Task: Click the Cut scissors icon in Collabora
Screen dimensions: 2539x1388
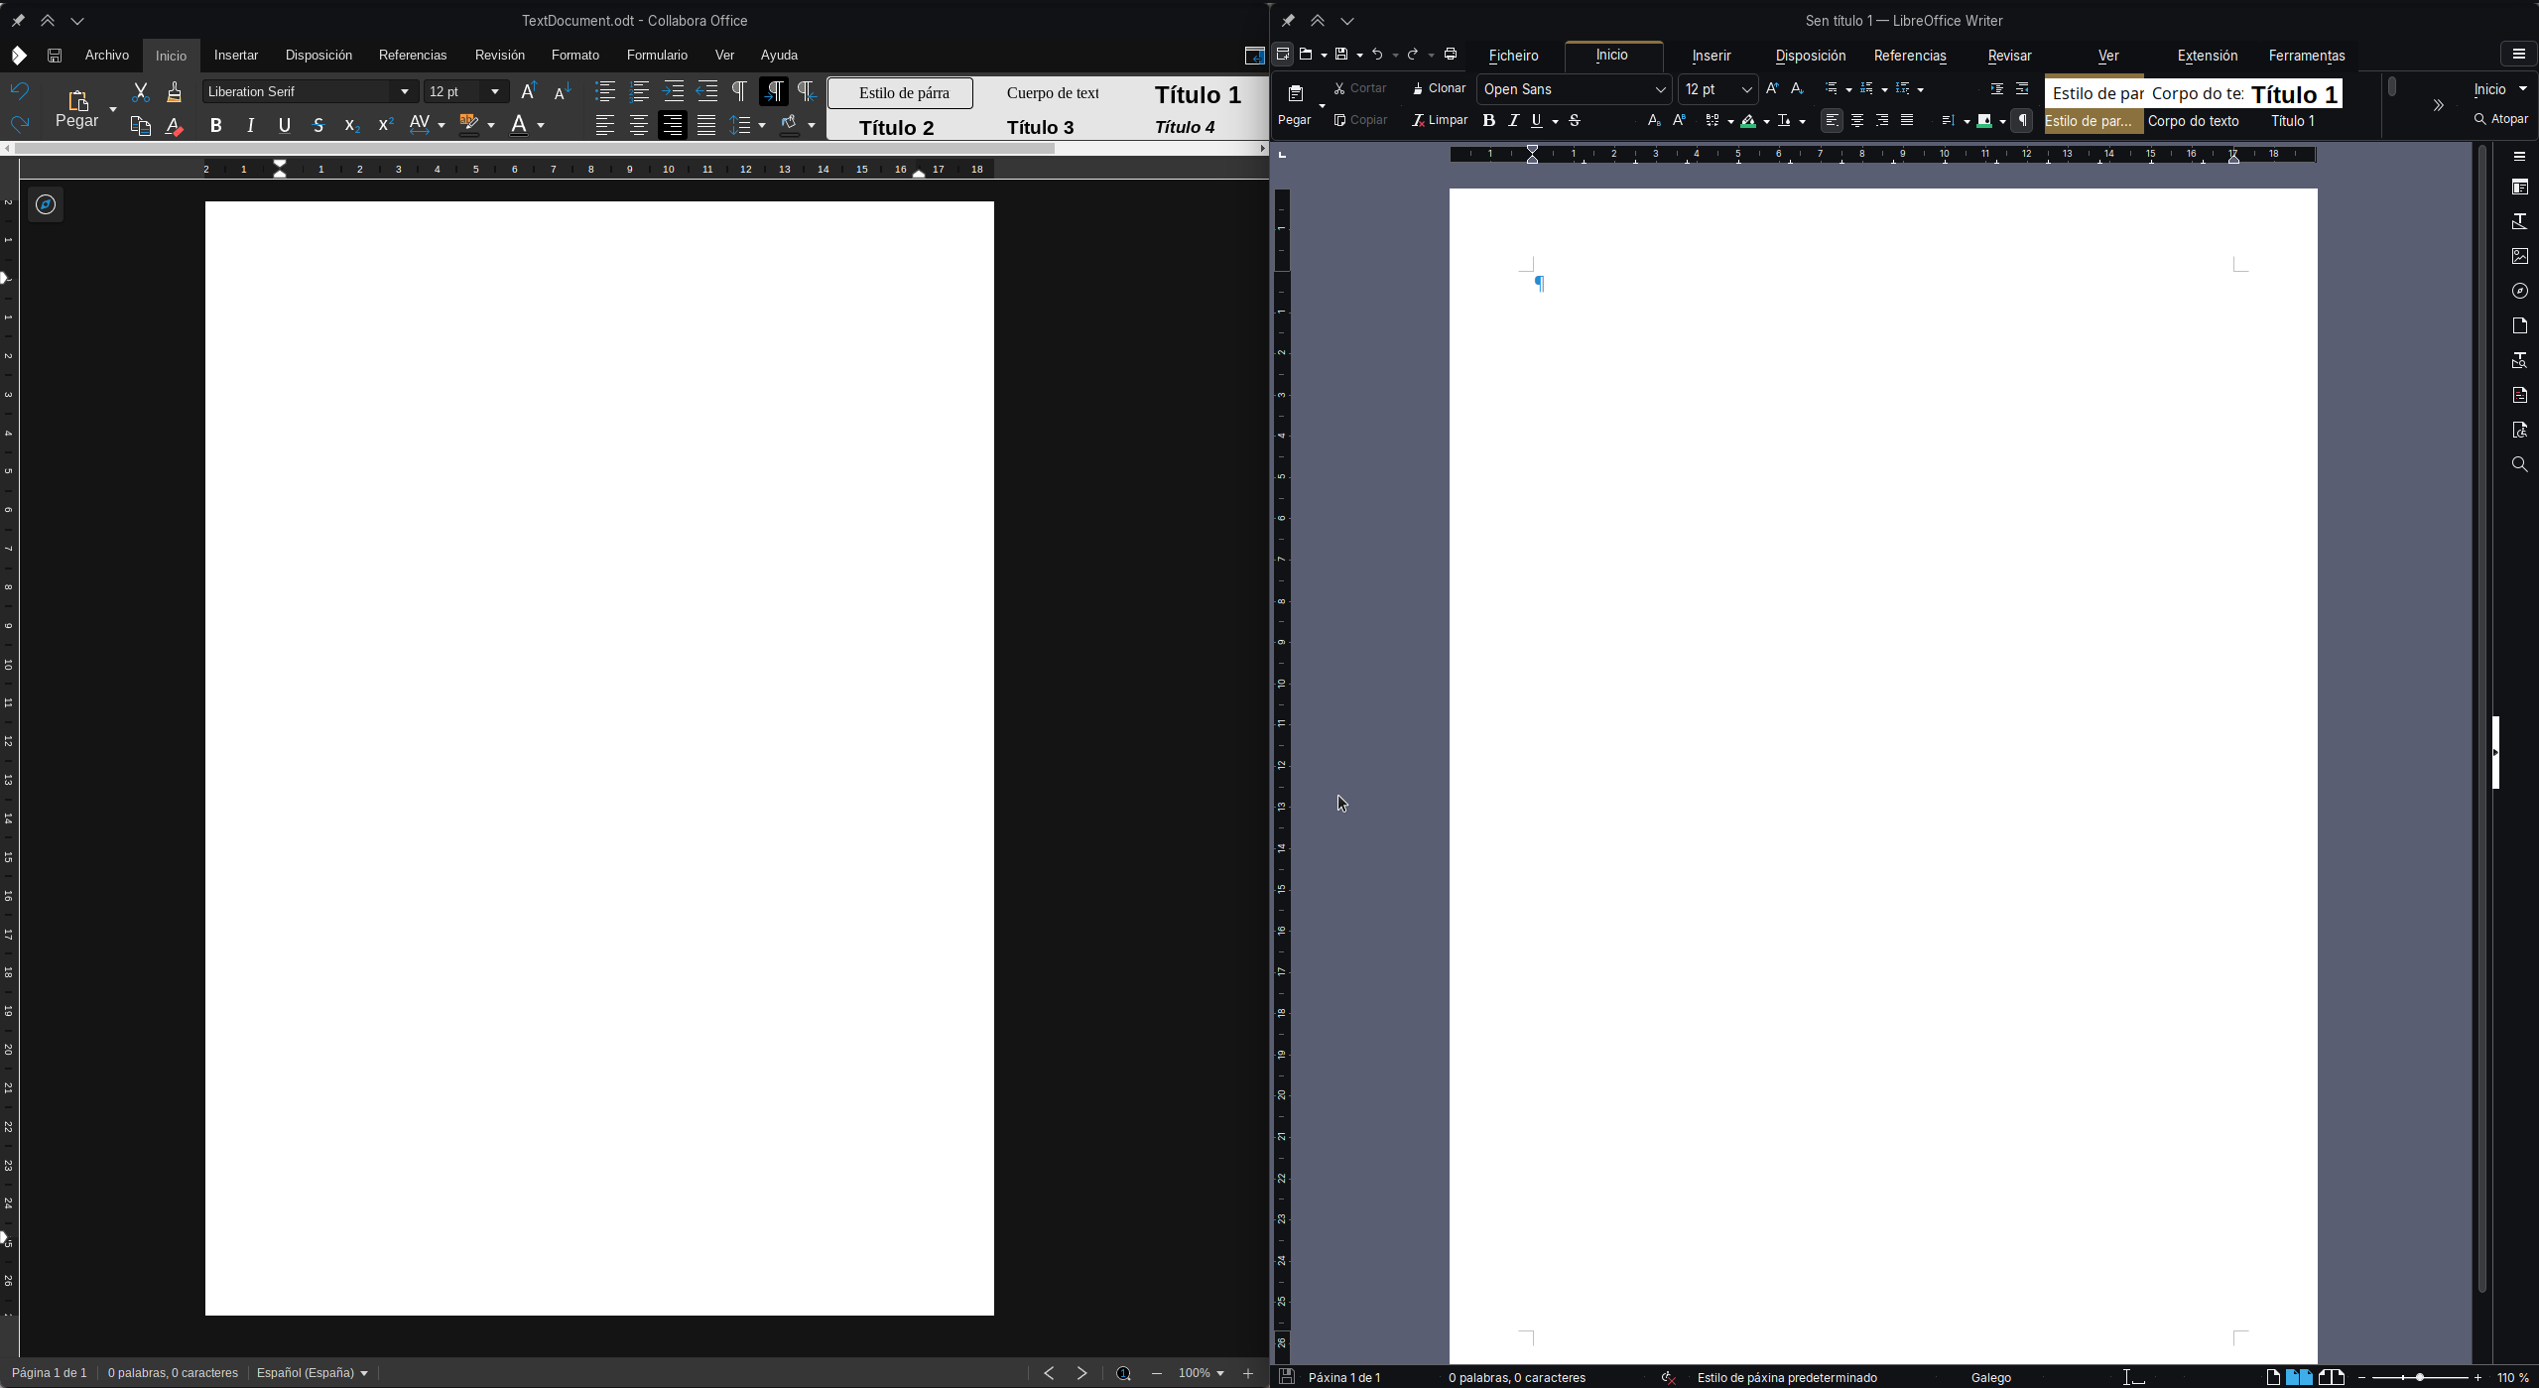Action: click(140, 92)
